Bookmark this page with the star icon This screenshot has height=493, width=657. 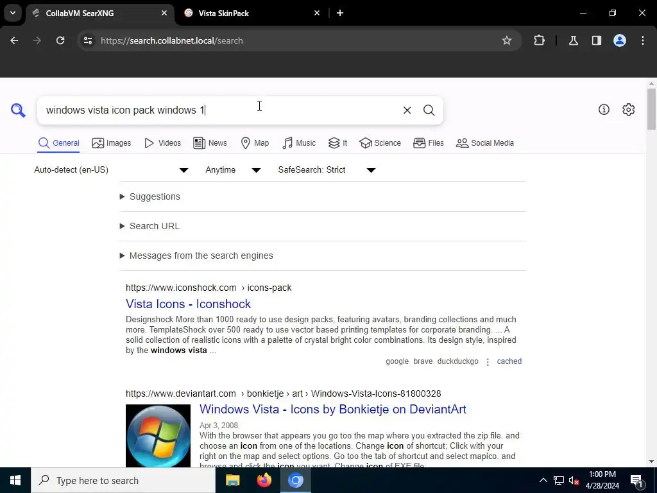click(x=507, y=40)
